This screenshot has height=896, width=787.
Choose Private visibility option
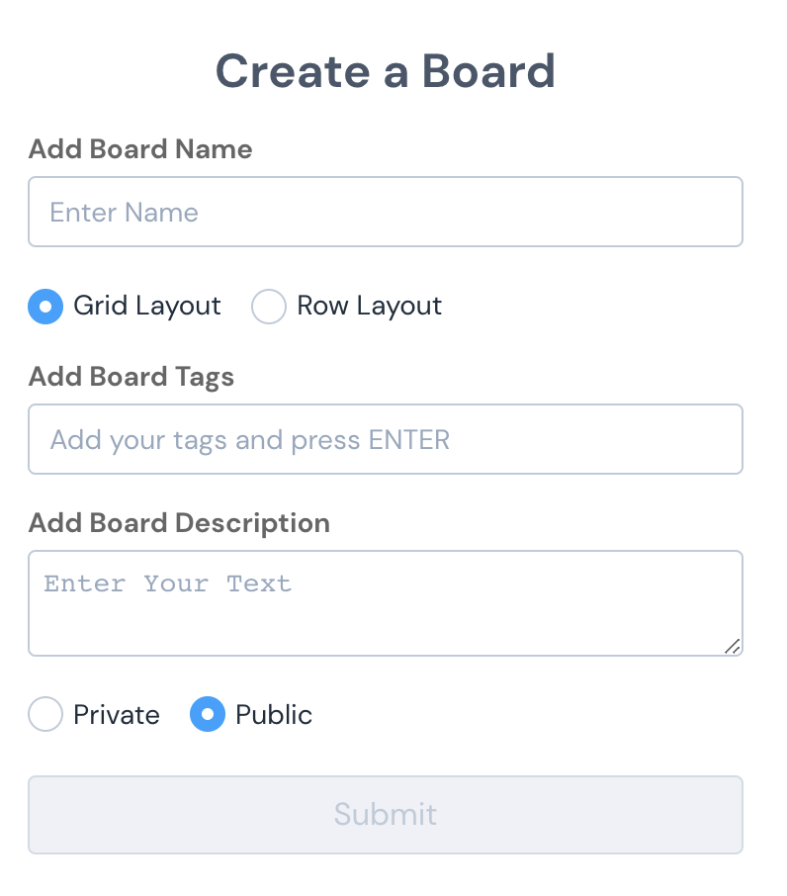point(45,714)
